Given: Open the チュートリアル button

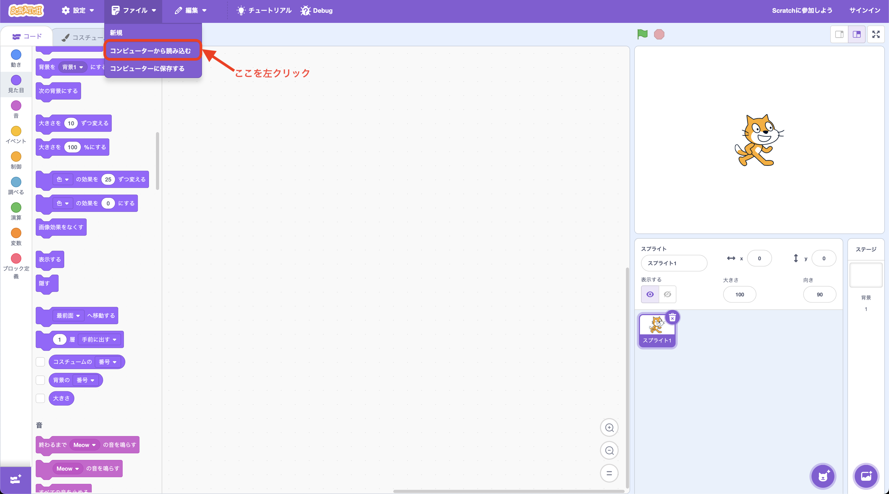Looking at the screenshot, I should [264, 10].
